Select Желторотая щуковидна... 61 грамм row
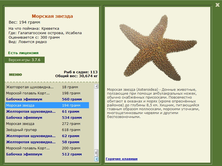This screenshot has width=222, height=166. (x=47, y=112)
